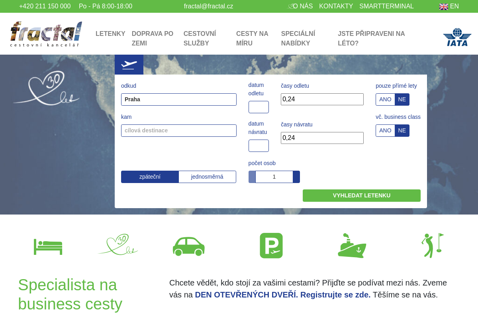Open the cruise ship icon
Image resolution: width=478 pixels, height=319 pixels.
[352, 246]
